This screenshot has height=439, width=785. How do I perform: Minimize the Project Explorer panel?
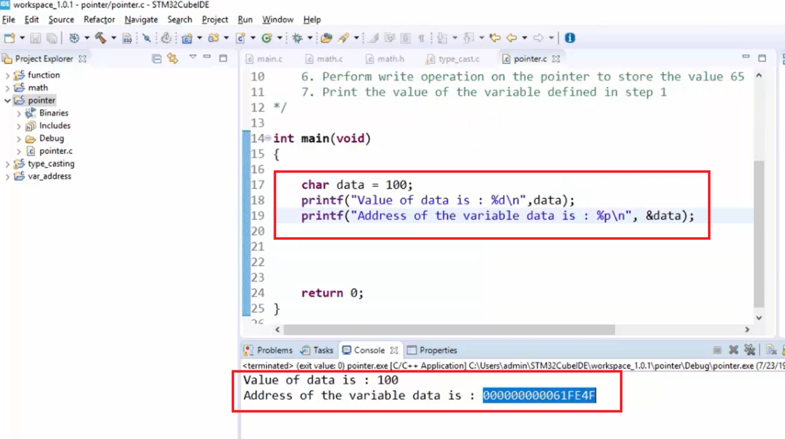[207, 57]
